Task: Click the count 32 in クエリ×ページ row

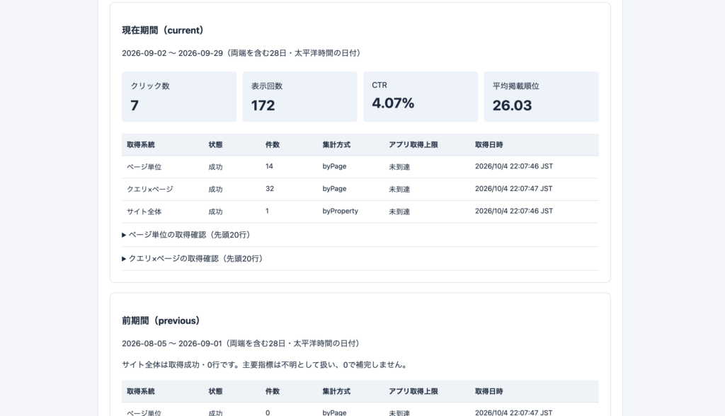Action: point(270,189)
